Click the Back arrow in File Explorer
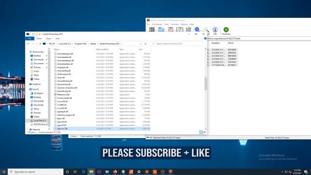311x175 pixels. point(28,44)
